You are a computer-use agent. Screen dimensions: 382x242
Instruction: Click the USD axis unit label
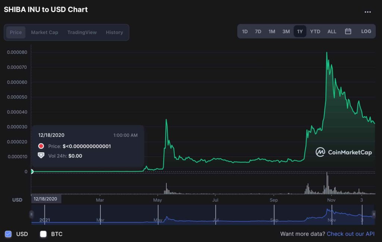[17, 200]
